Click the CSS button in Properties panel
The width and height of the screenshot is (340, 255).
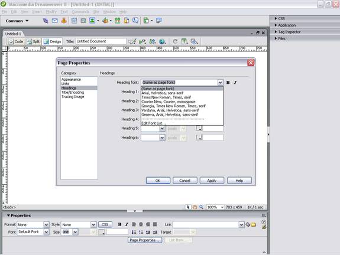105,225
